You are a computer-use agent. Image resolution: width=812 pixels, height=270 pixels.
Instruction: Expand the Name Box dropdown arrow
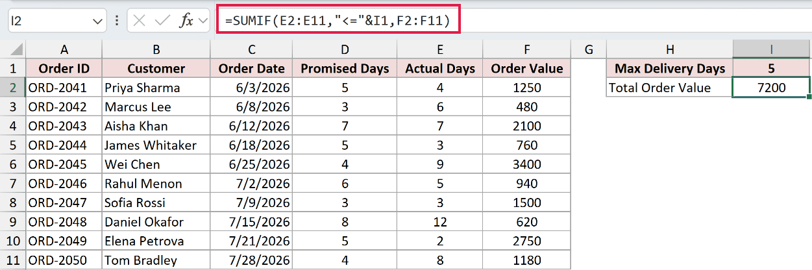[98, 21]
